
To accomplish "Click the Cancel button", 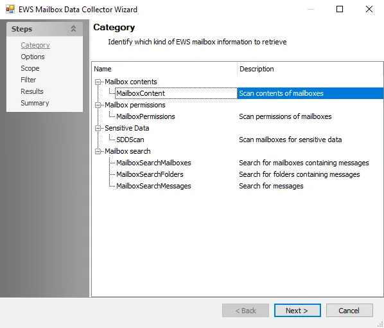I will tap(349, 311).
